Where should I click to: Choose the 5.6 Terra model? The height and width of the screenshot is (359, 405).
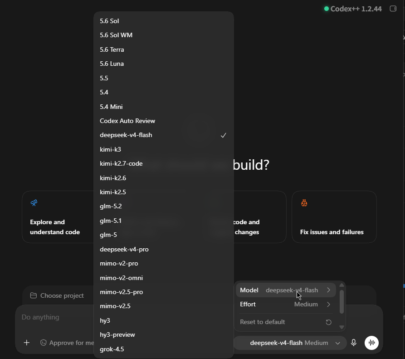tap(164, 49)
